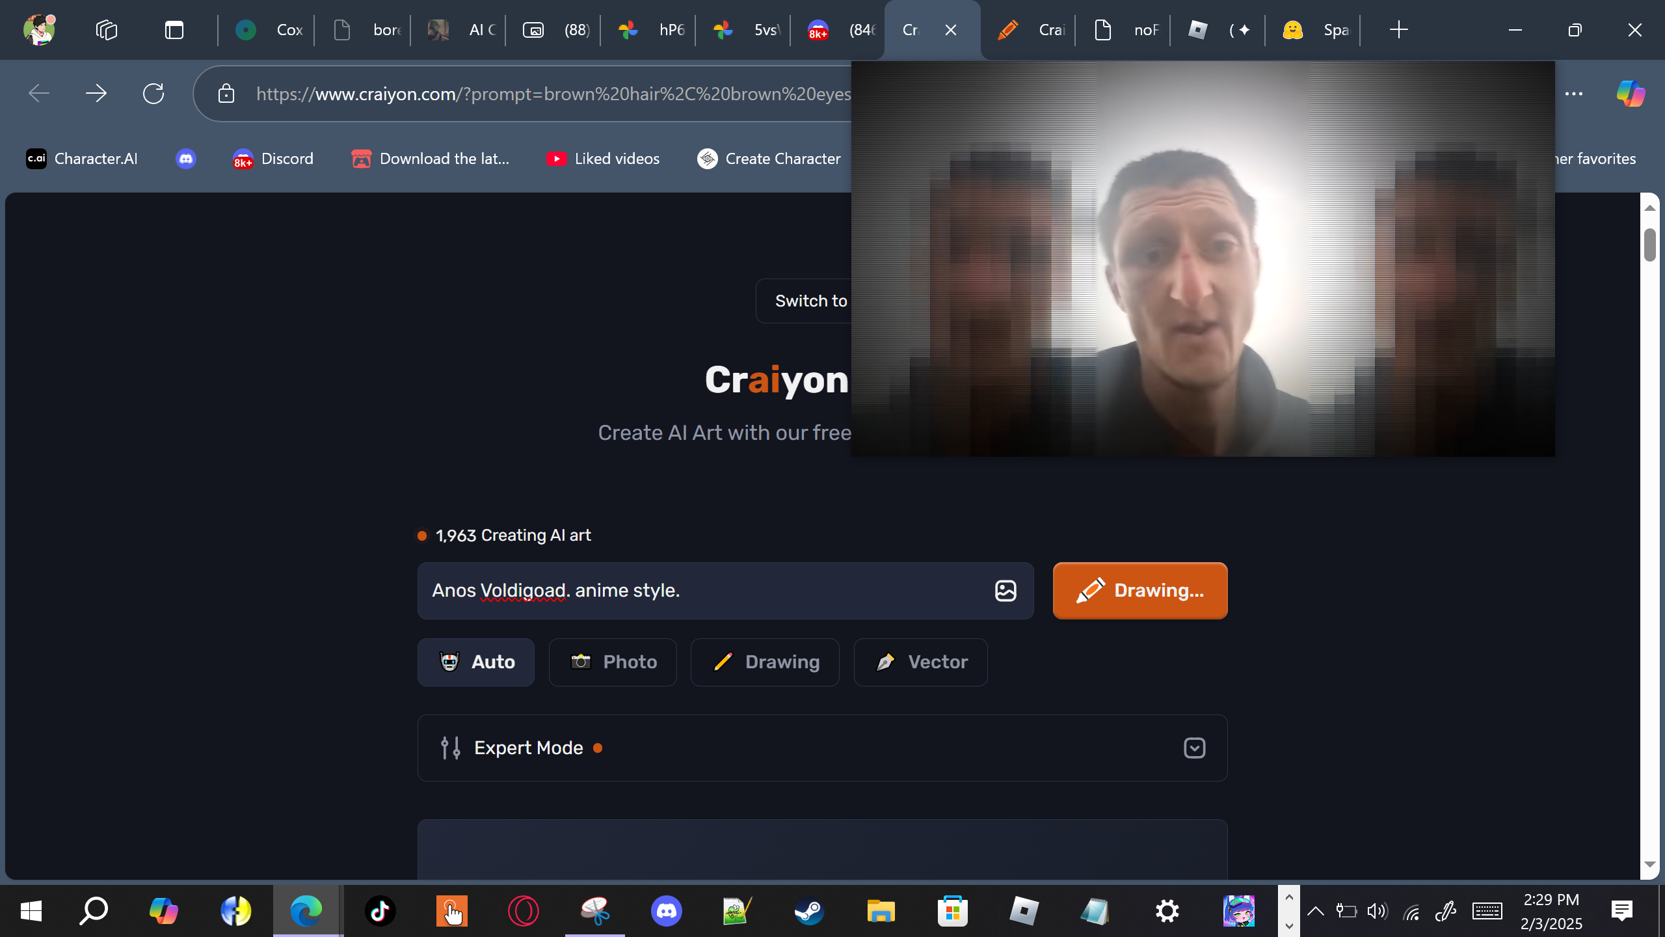The image size is (1665, 937).
Task: Open Steam from the taskbar
Action: (810, 911)
